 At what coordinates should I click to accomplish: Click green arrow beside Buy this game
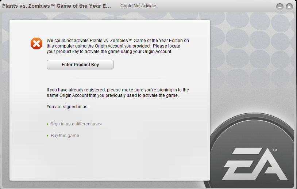(47, 136)
